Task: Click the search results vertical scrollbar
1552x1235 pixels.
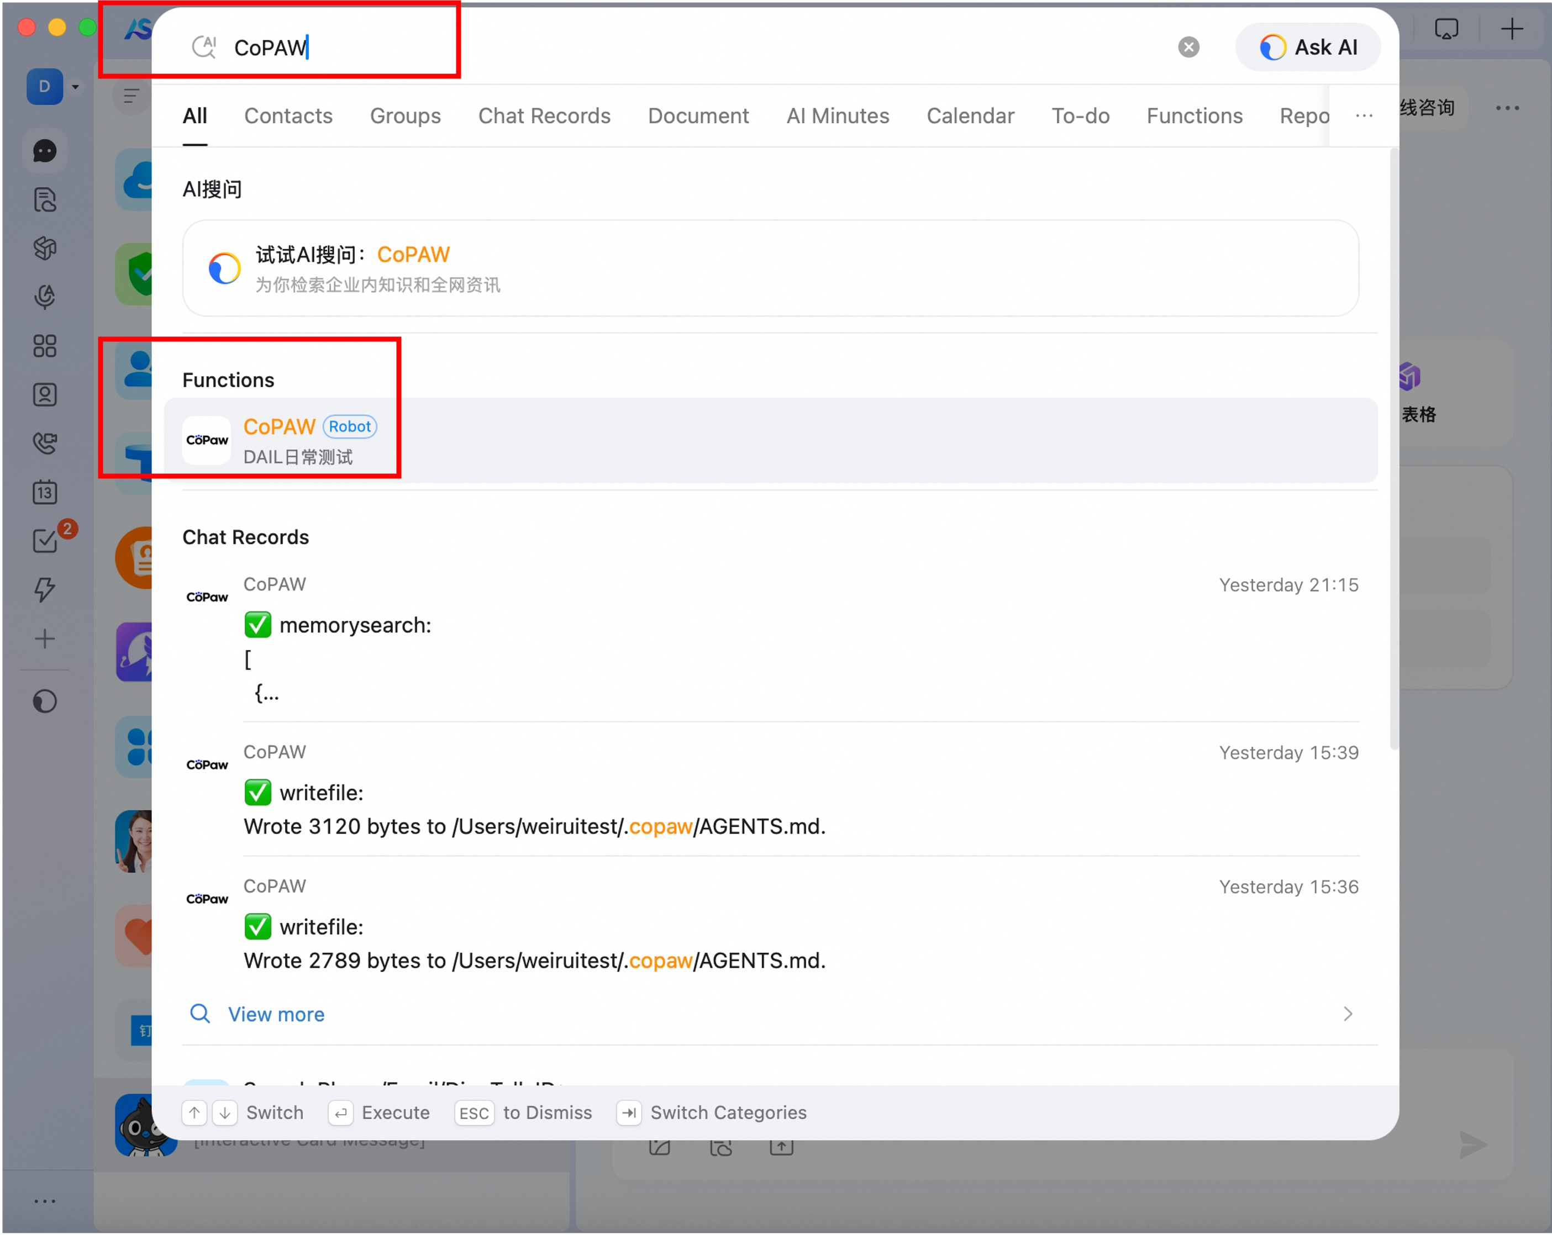Action: (1393, 446)
